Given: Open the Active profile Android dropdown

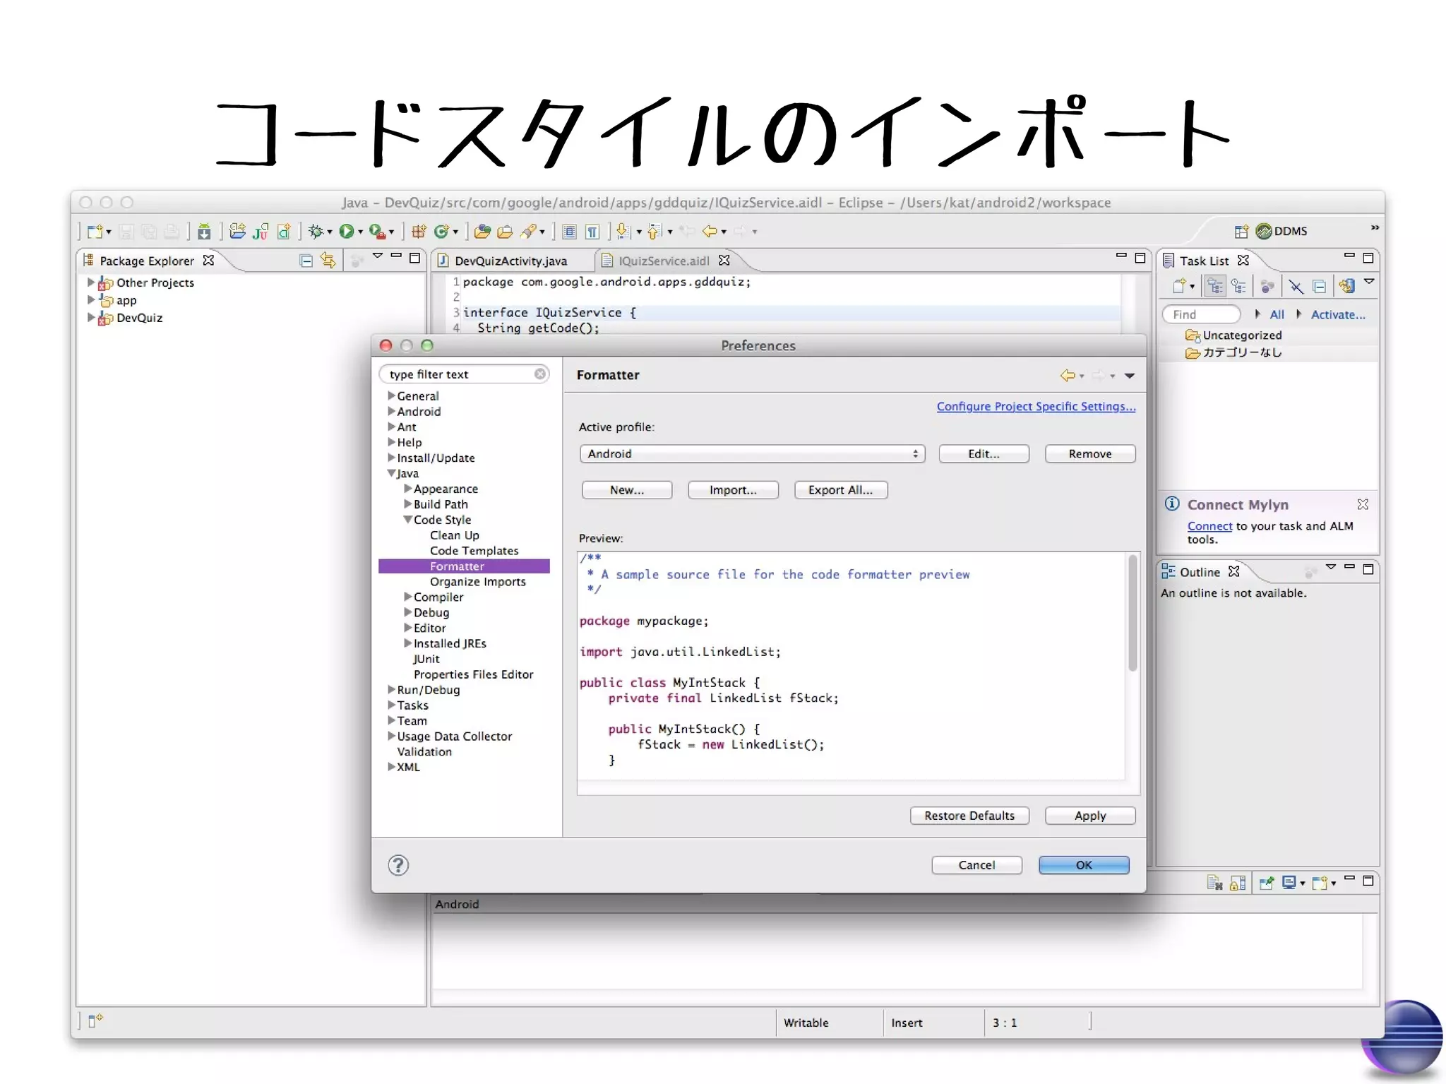Looking at the screenshot, I should pyautogui.click(x=752, y=453).
